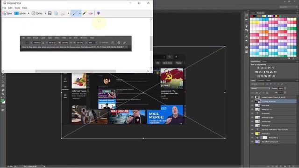Select the Zoom tool in Photoshop toolbar

[3, 94]
